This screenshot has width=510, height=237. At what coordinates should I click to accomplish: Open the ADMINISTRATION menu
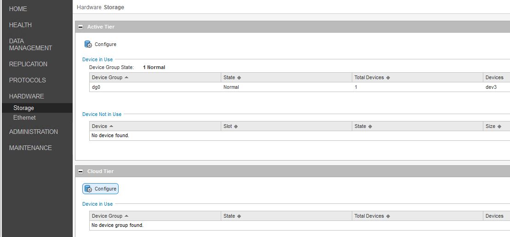[34, 132]
